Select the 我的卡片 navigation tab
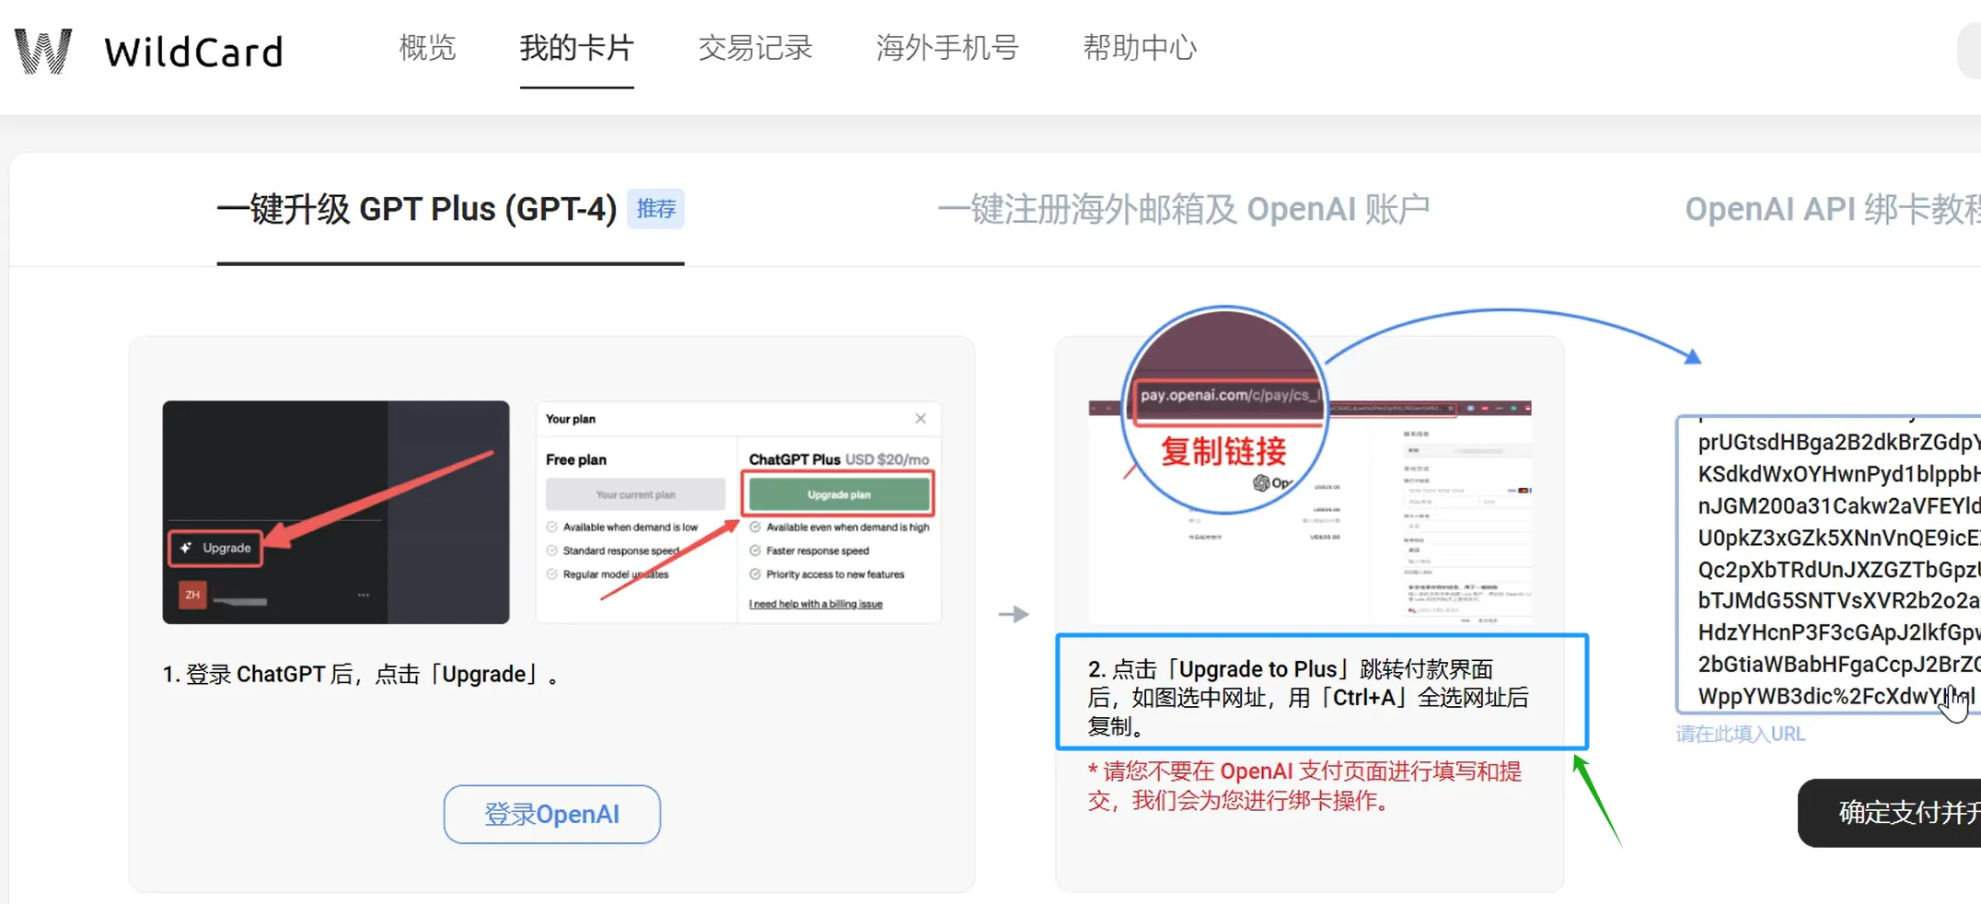The width and height of the screenshot is (1981, 904). tap(576, 48)
